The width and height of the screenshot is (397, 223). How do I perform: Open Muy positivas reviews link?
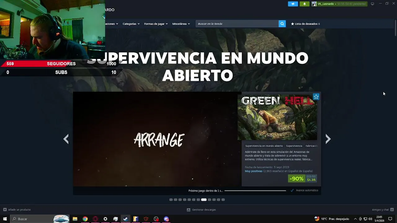pos(254,171)
